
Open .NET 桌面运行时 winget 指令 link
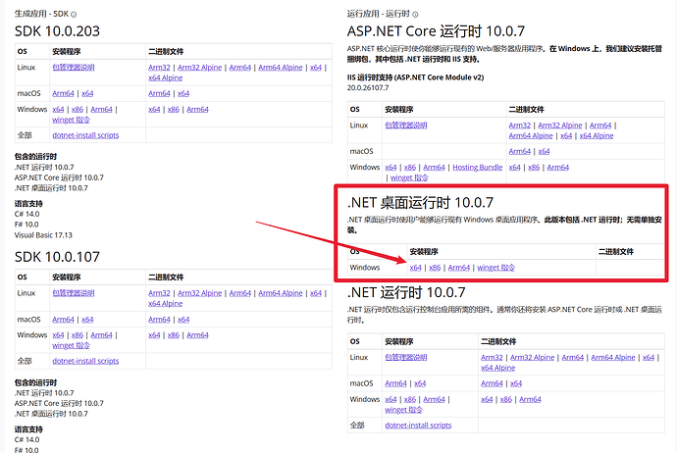496,268
